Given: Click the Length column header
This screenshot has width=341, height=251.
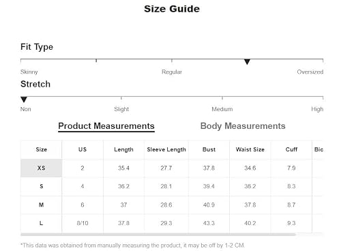Looking at the screenshot, I should 123,149.
